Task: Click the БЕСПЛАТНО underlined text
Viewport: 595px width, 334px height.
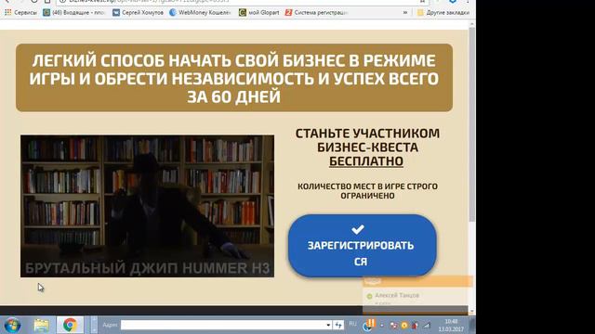Action: pos(366,161)
